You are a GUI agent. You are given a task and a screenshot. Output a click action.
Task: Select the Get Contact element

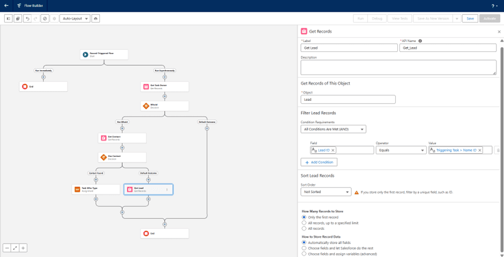(122, 138)
